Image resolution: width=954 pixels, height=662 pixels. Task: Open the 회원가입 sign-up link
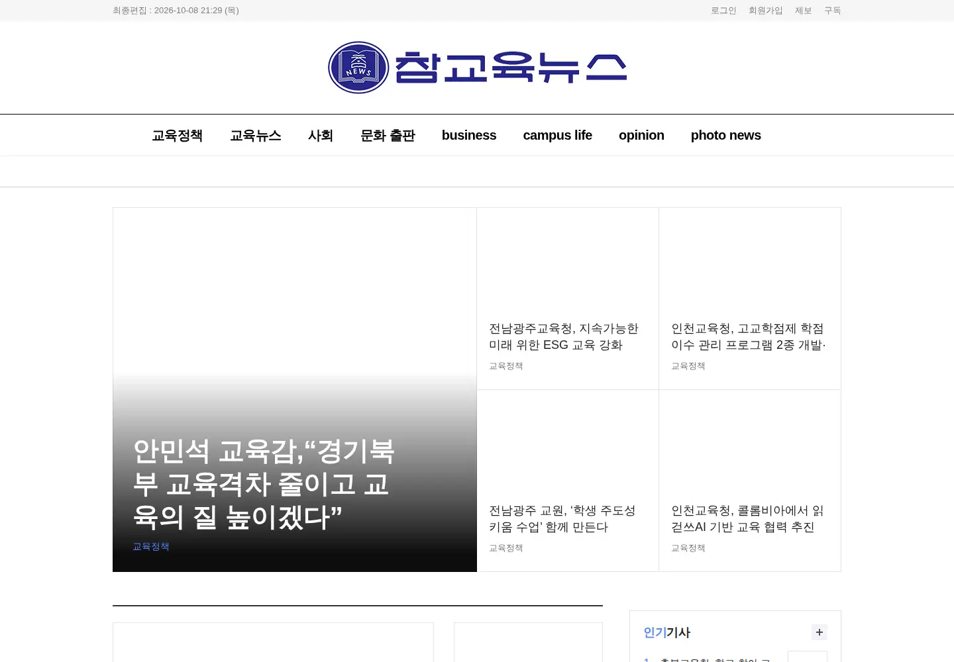click(x=766, y=11)
